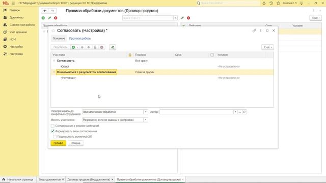Open history clock icon in title bar
Viewport: 326px width, 183px height.
pos(271,3)
